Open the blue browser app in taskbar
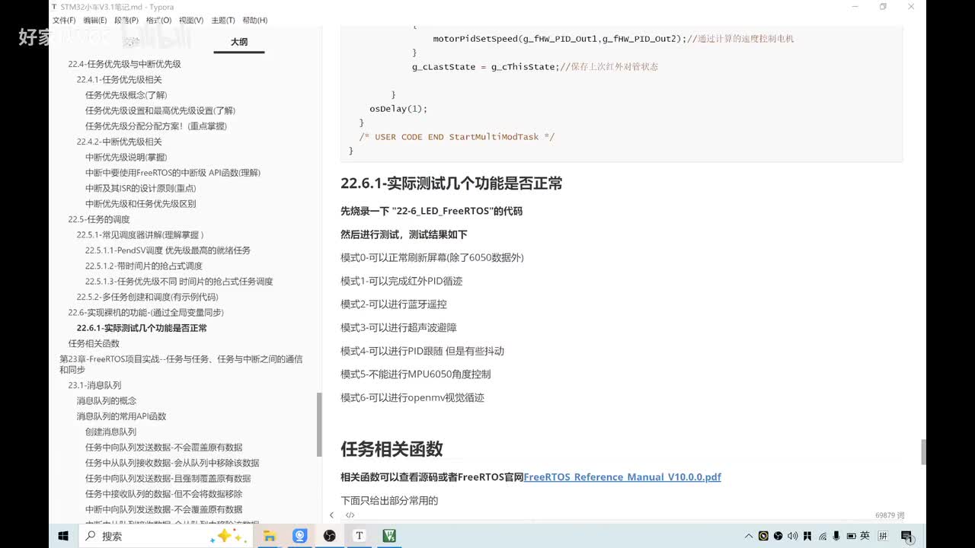The image size is (975, 548). [x=299, y=536]
